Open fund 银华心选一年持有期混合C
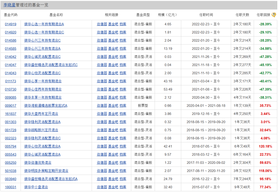The height and width of the screenshot is (192, 279). tap(44, 32)
